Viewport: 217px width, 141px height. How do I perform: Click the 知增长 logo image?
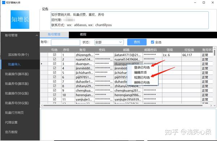(x=20, y=19)
